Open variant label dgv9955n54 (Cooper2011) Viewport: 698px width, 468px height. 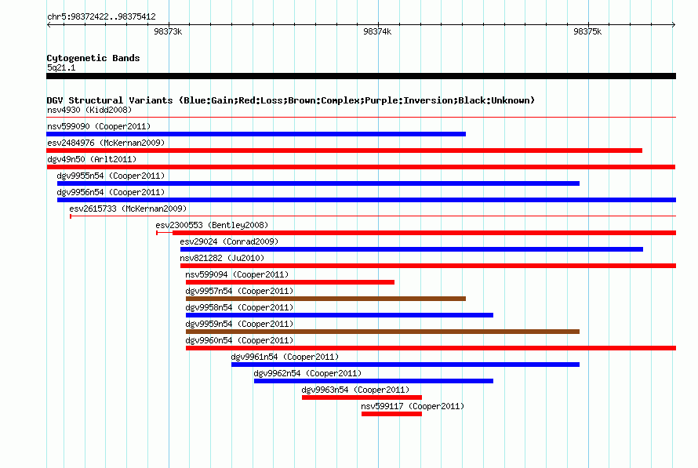tap(111, 176)
